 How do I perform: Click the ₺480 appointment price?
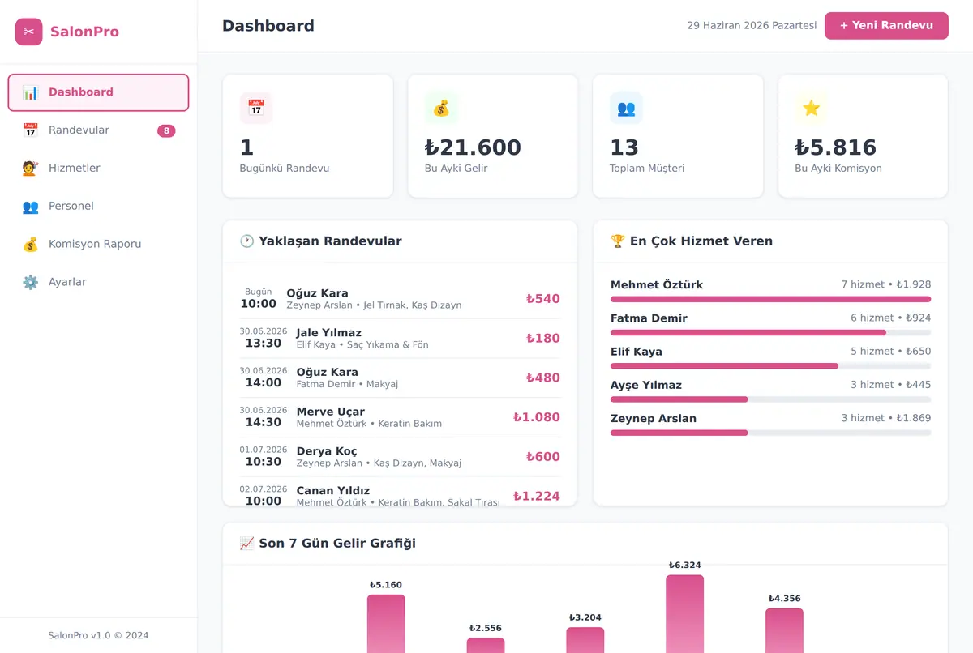pyautogui.click(x=543, y=378)
